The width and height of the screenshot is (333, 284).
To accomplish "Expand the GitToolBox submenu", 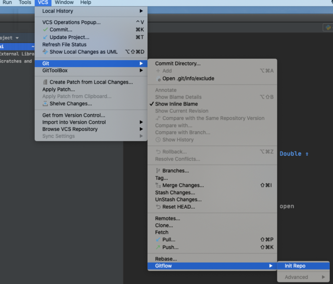I will pos(91,71).
